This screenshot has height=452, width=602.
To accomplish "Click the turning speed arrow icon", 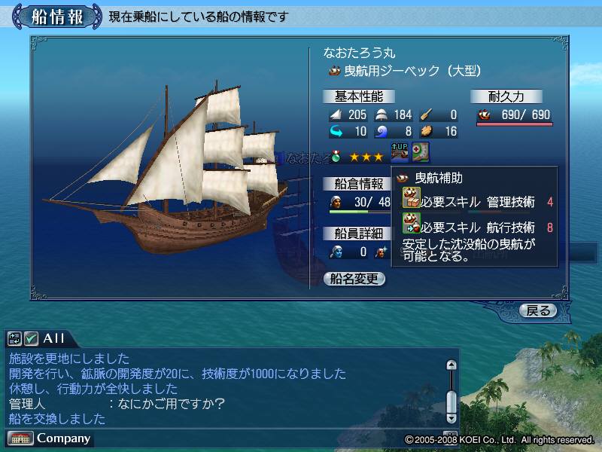I will click(336, 131).
